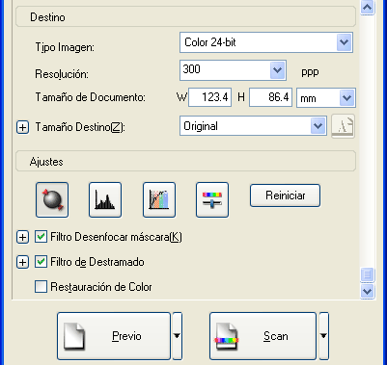387x365 pixels.
Task: Open the Image Adjustment sliders icon
Action: pos(212,199)
